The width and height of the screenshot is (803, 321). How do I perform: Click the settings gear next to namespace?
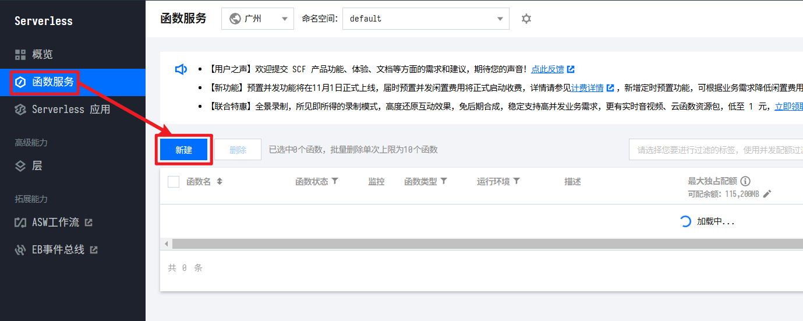point(526,19)
